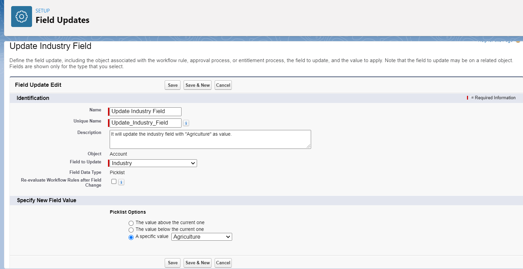The width and height of the screenshot is (523, 269).
Task: Open the Field to Update dropdown
Action: click(x=153, y=163)
